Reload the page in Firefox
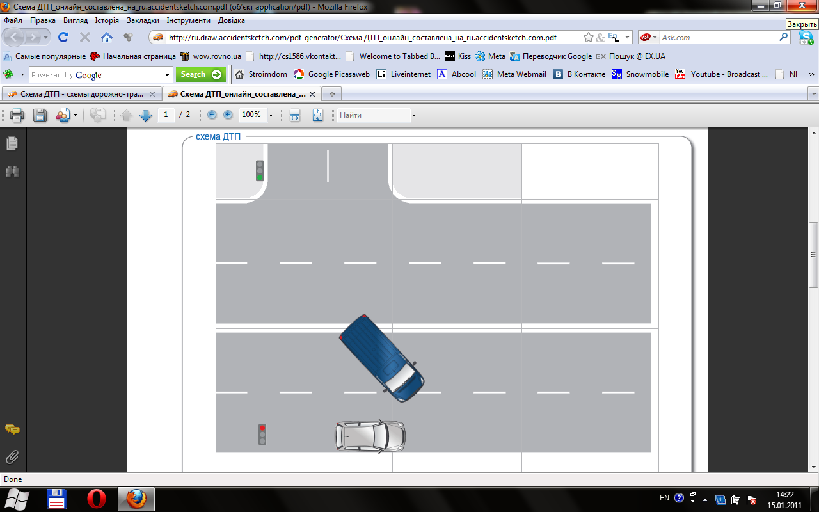The image size is (819, 512). point(63,37)
